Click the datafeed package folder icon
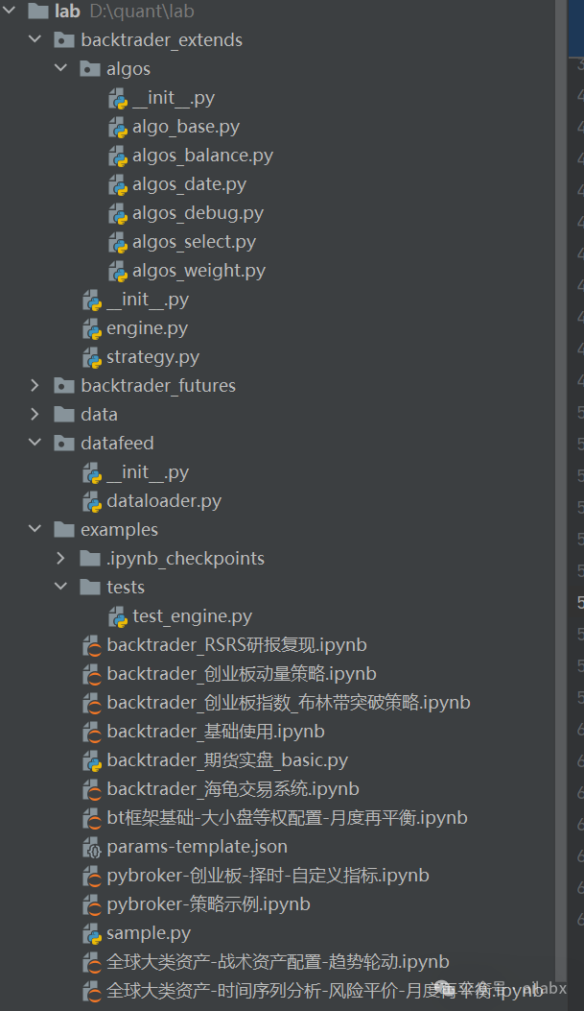Screen dimensions: 584x1011 point(63,443)
